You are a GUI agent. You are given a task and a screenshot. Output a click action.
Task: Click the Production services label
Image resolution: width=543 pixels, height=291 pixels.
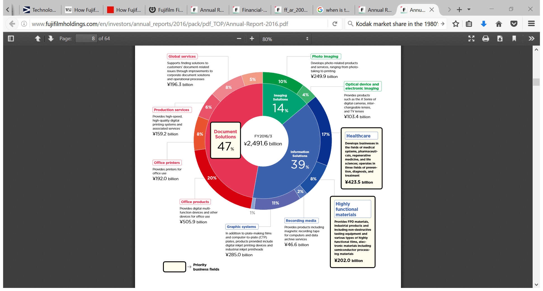(172, 110)
